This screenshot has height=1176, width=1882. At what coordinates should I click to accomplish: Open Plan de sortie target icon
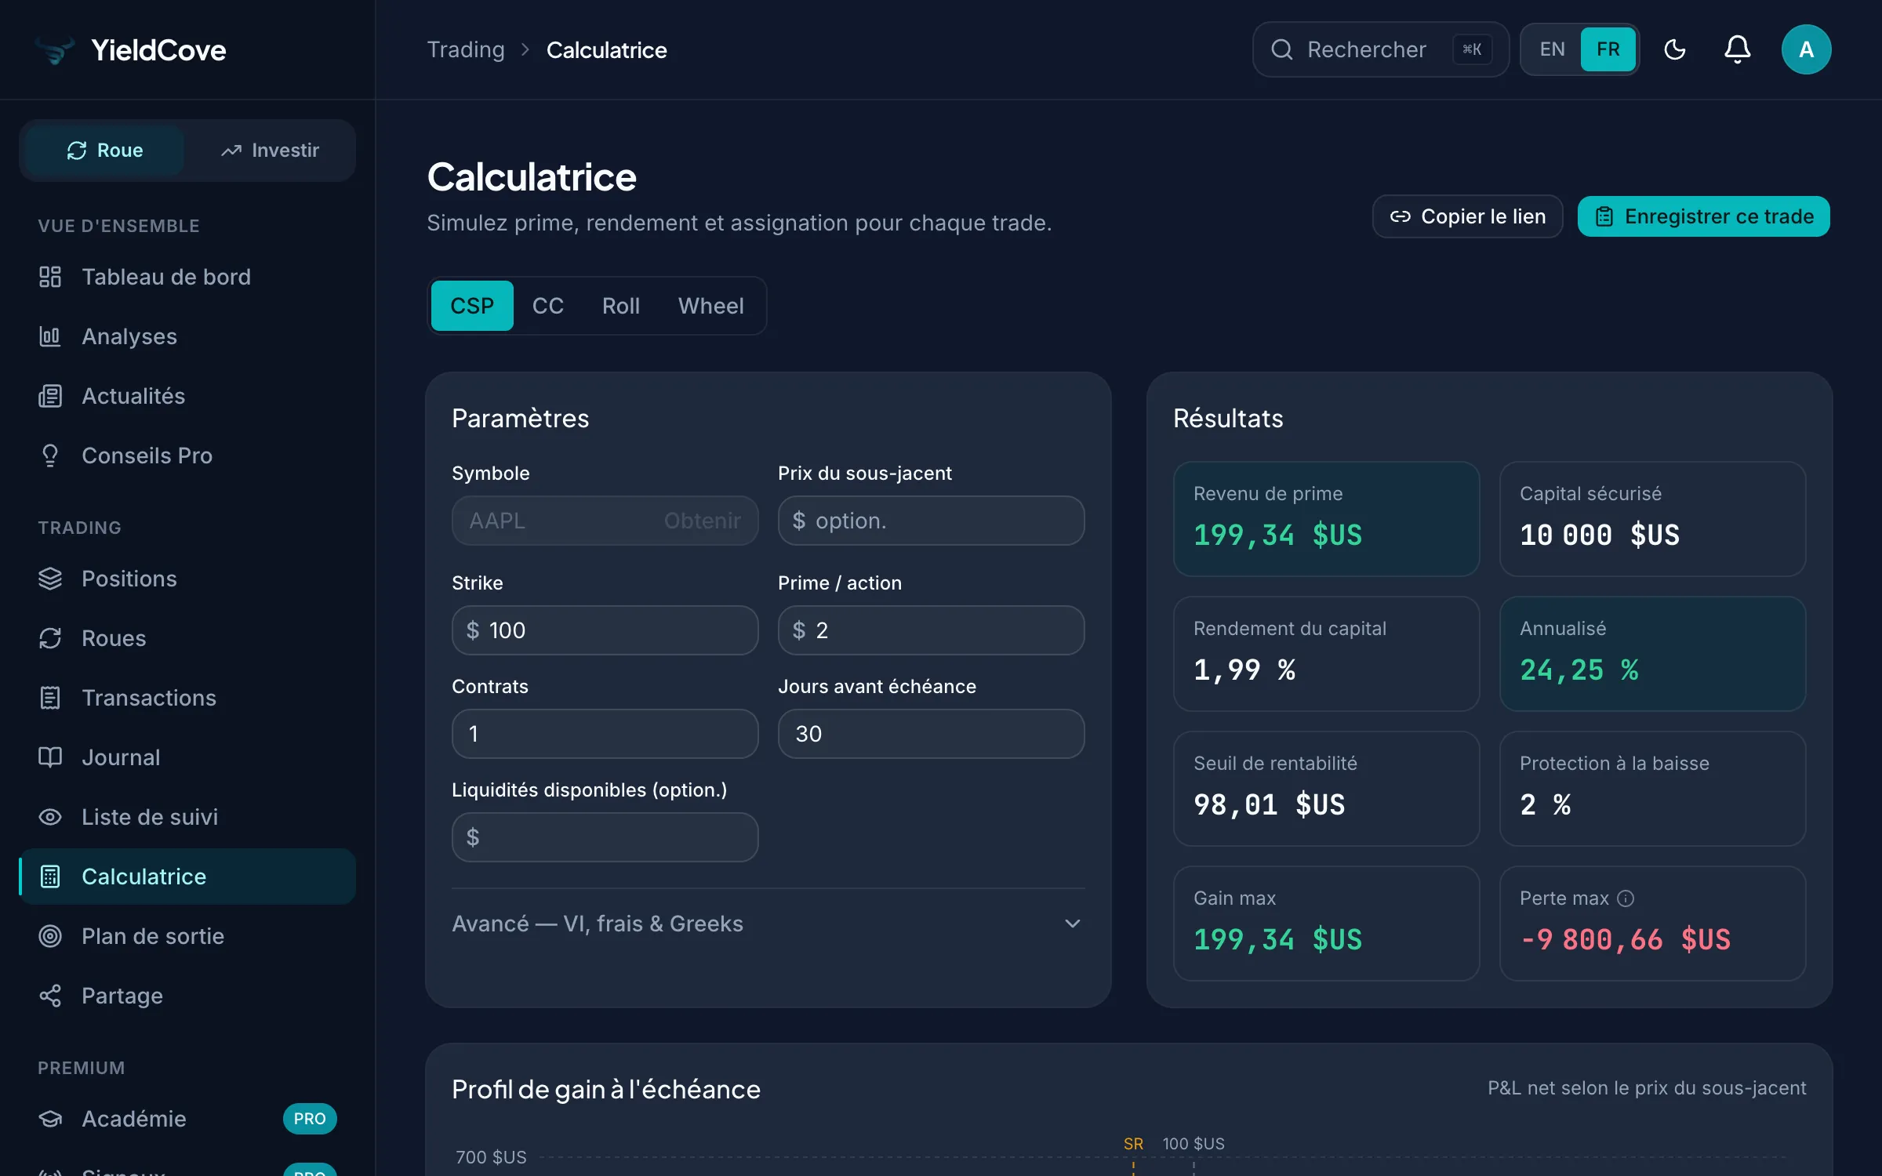click(x=50, y=936)
